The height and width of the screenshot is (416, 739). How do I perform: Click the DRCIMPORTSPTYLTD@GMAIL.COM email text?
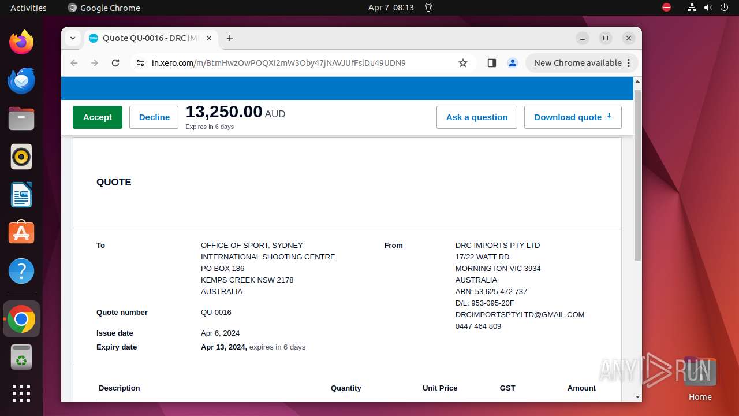(520, 315)
